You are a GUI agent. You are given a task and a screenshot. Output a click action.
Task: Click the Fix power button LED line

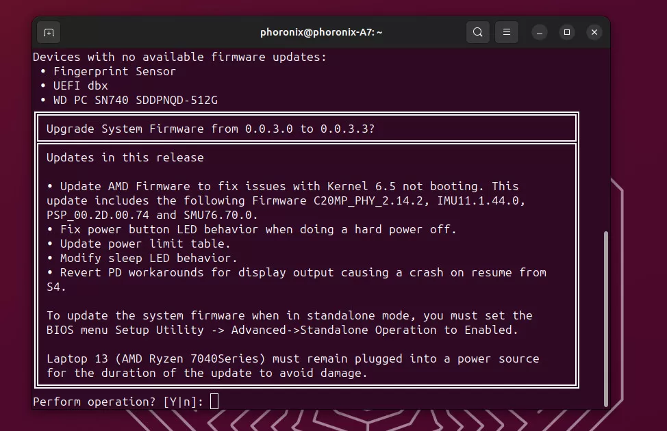[x=258, y=229]
